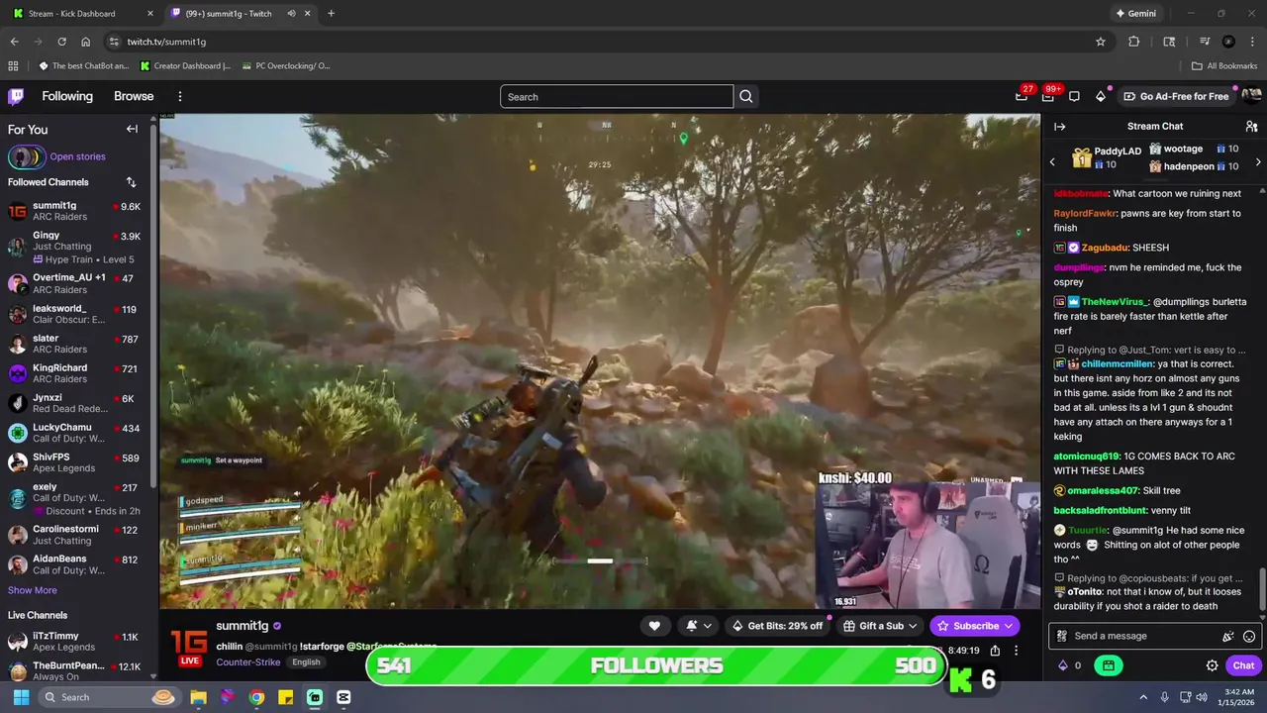Open volume control in system tray
The height and width of the screenshot is (713, 1267).
(1202, 697)
